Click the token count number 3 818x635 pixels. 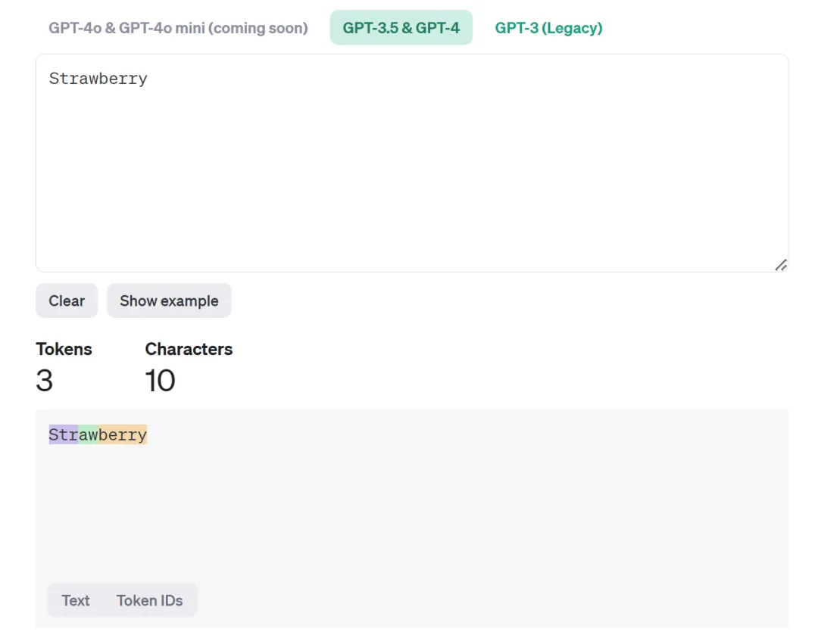click(45, 381)
